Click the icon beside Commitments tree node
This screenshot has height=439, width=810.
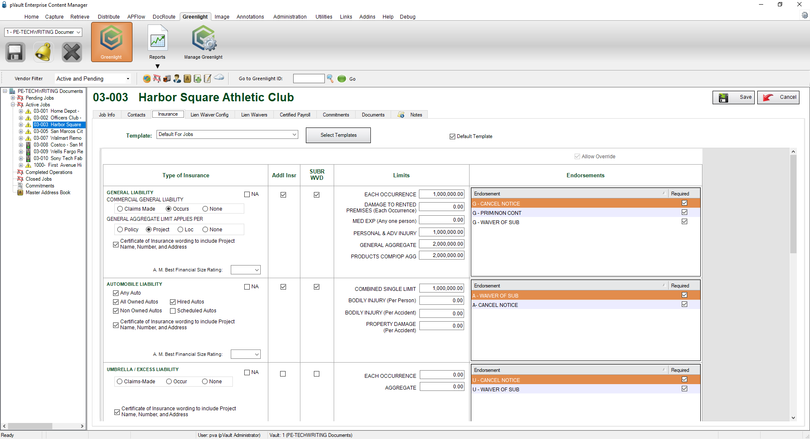20,186
